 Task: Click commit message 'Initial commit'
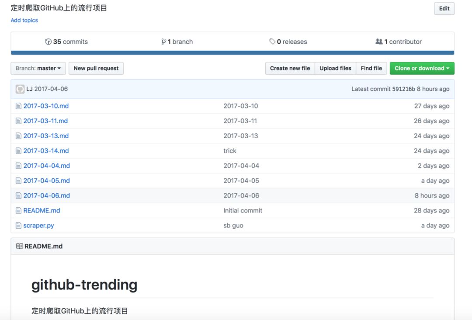(x=243, y=210)
